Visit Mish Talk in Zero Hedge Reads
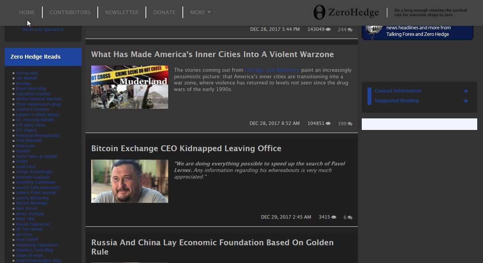The height and width of the screenshot is (263, 483). (25, 219)
